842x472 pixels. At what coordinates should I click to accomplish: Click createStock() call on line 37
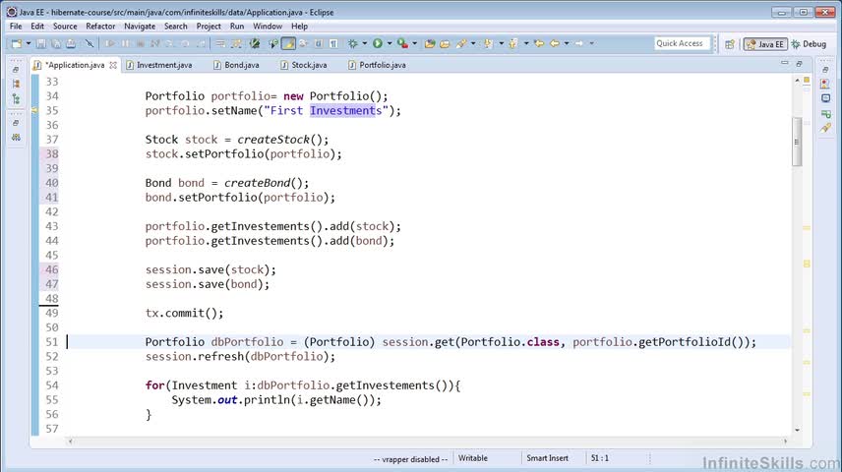click(283, 140)
